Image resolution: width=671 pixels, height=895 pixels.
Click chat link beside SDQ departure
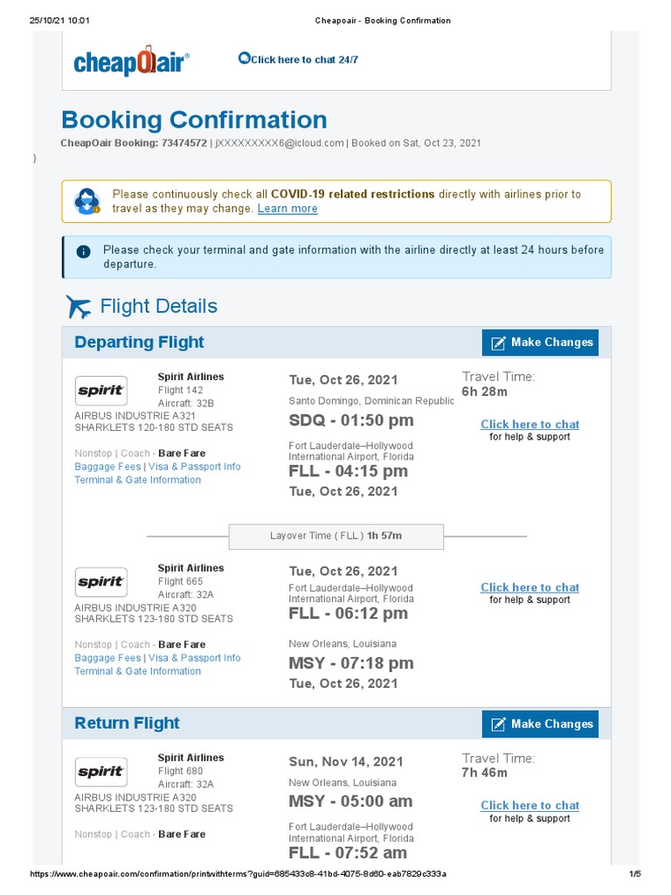529,425
